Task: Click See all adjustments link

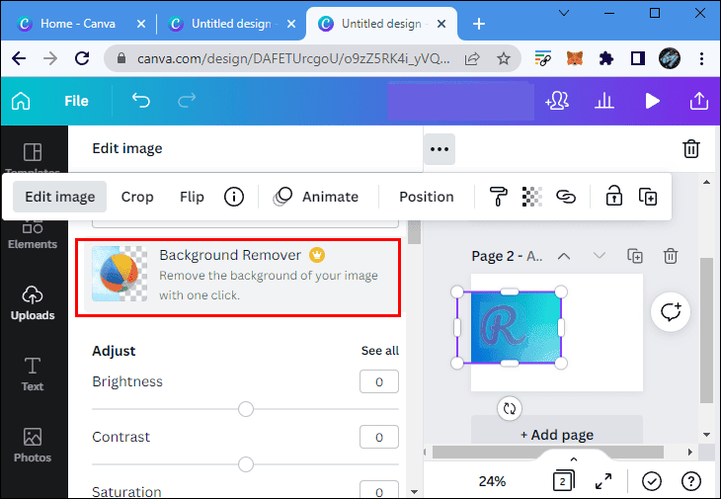Action: click(x=379, y=351)
